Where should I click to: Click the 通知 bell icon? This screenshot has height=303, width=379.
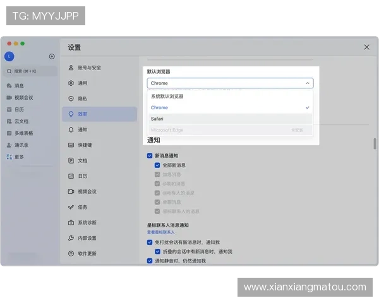click(71, 130)
